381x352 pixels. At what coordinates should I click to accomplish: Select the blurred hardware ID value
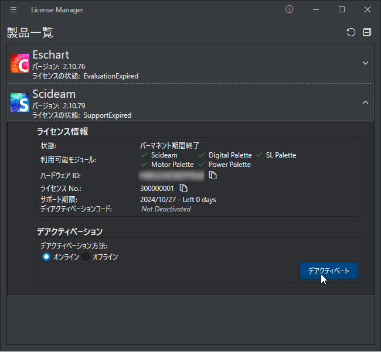tap(172, 176)
